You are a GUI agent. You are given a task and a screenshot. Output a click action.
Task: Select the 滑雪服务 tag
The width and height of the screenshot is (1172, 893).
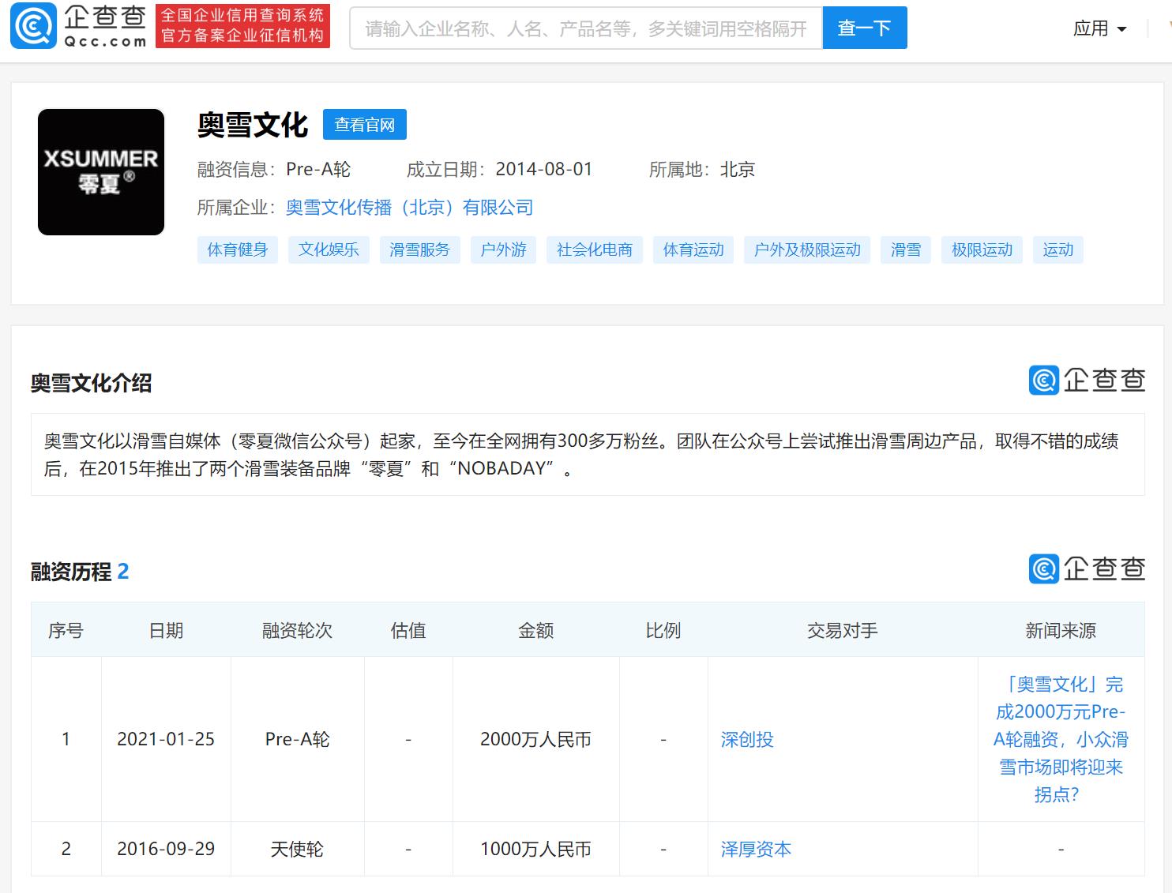[x=419, y=250]
